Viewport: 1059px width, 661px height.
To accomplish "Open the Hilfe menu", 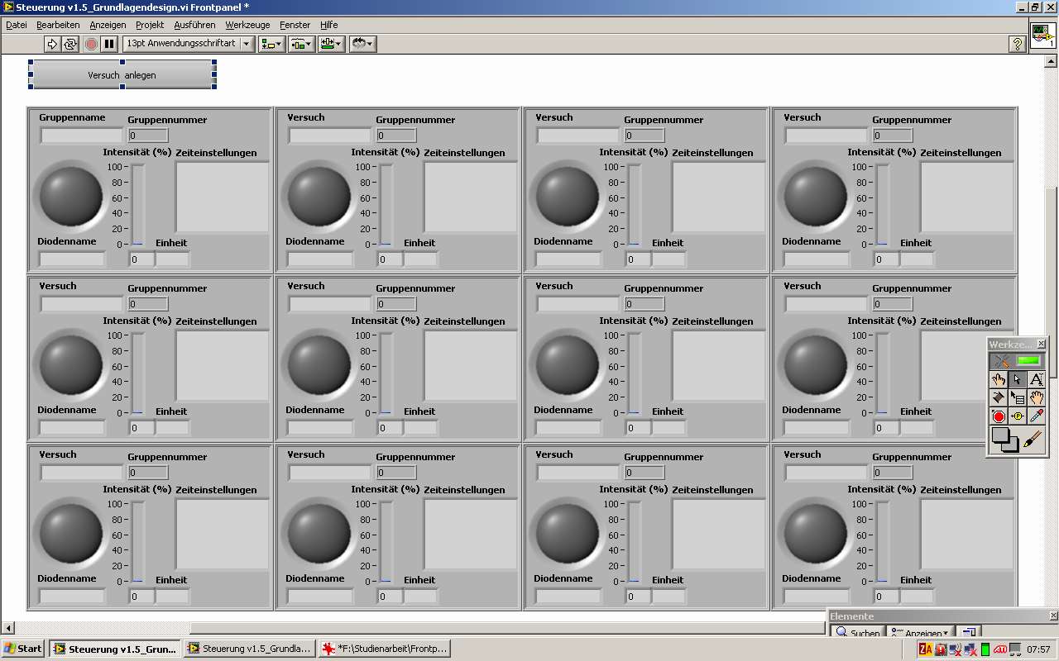I will click(x=328, y=25).
